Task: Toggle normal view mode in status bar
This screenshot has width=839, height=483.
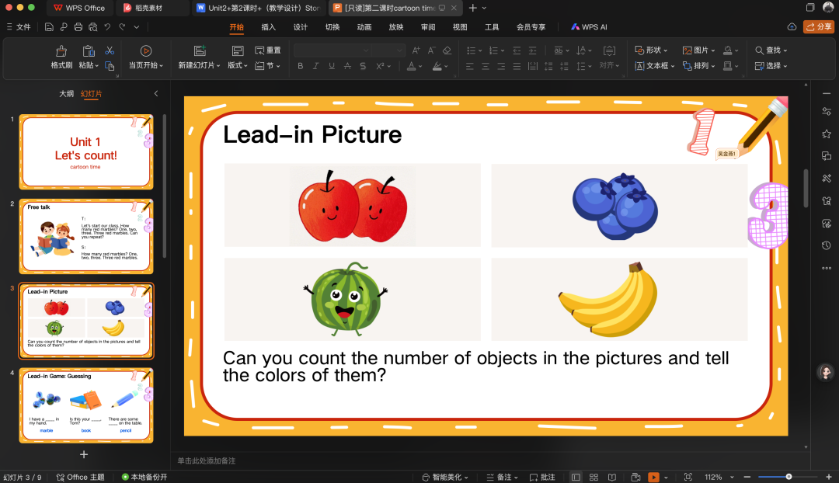Action: 575,477
